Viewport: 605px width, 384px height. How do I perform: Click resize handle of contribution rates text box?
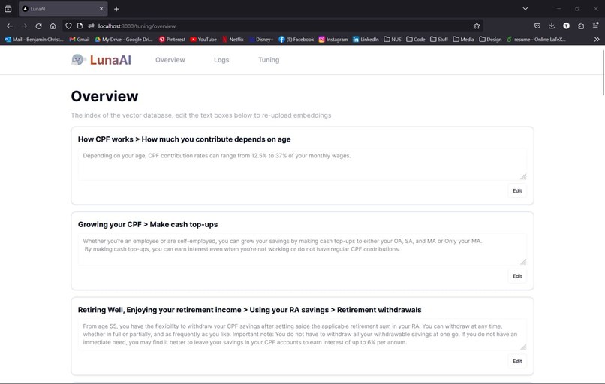coord(523,176)
